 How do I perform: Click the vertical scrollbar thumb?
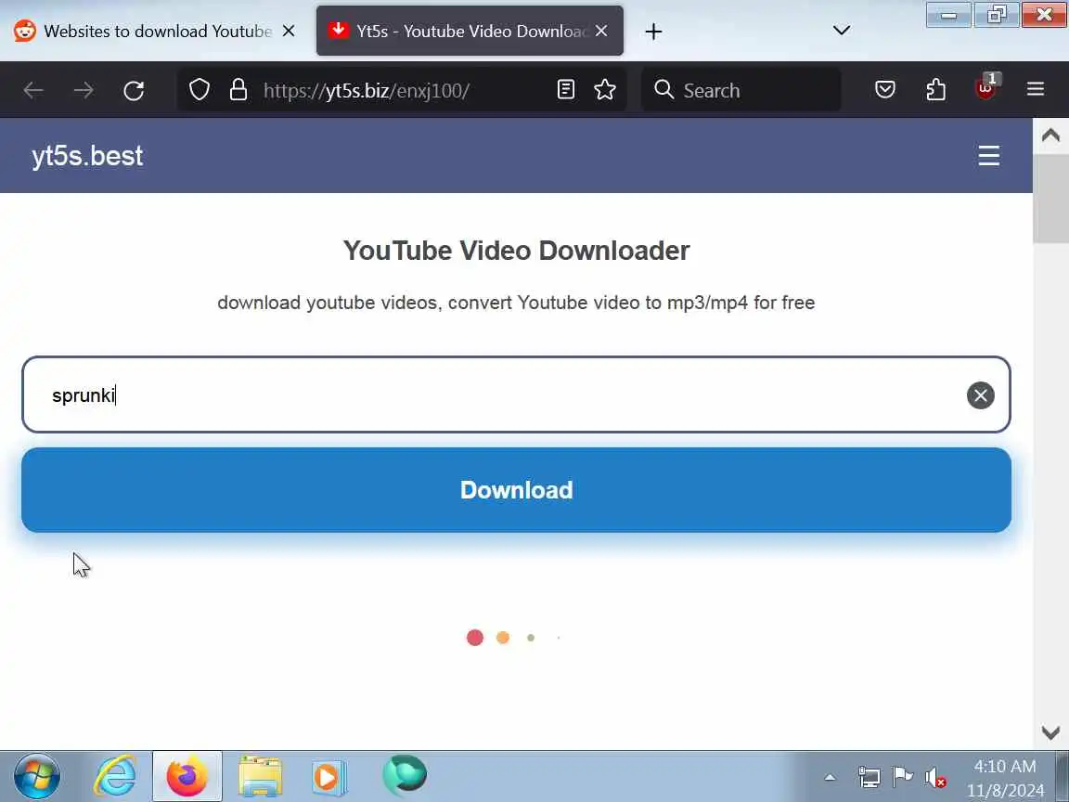tap(1050, 198)
